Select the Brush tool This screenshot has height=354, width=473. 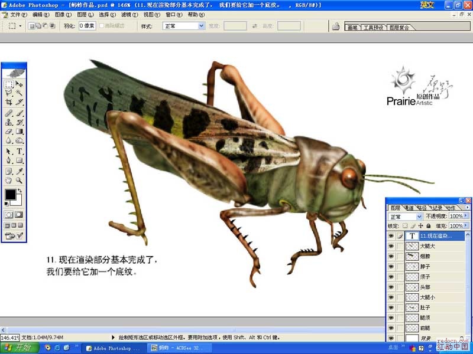[x=20, y=113]
